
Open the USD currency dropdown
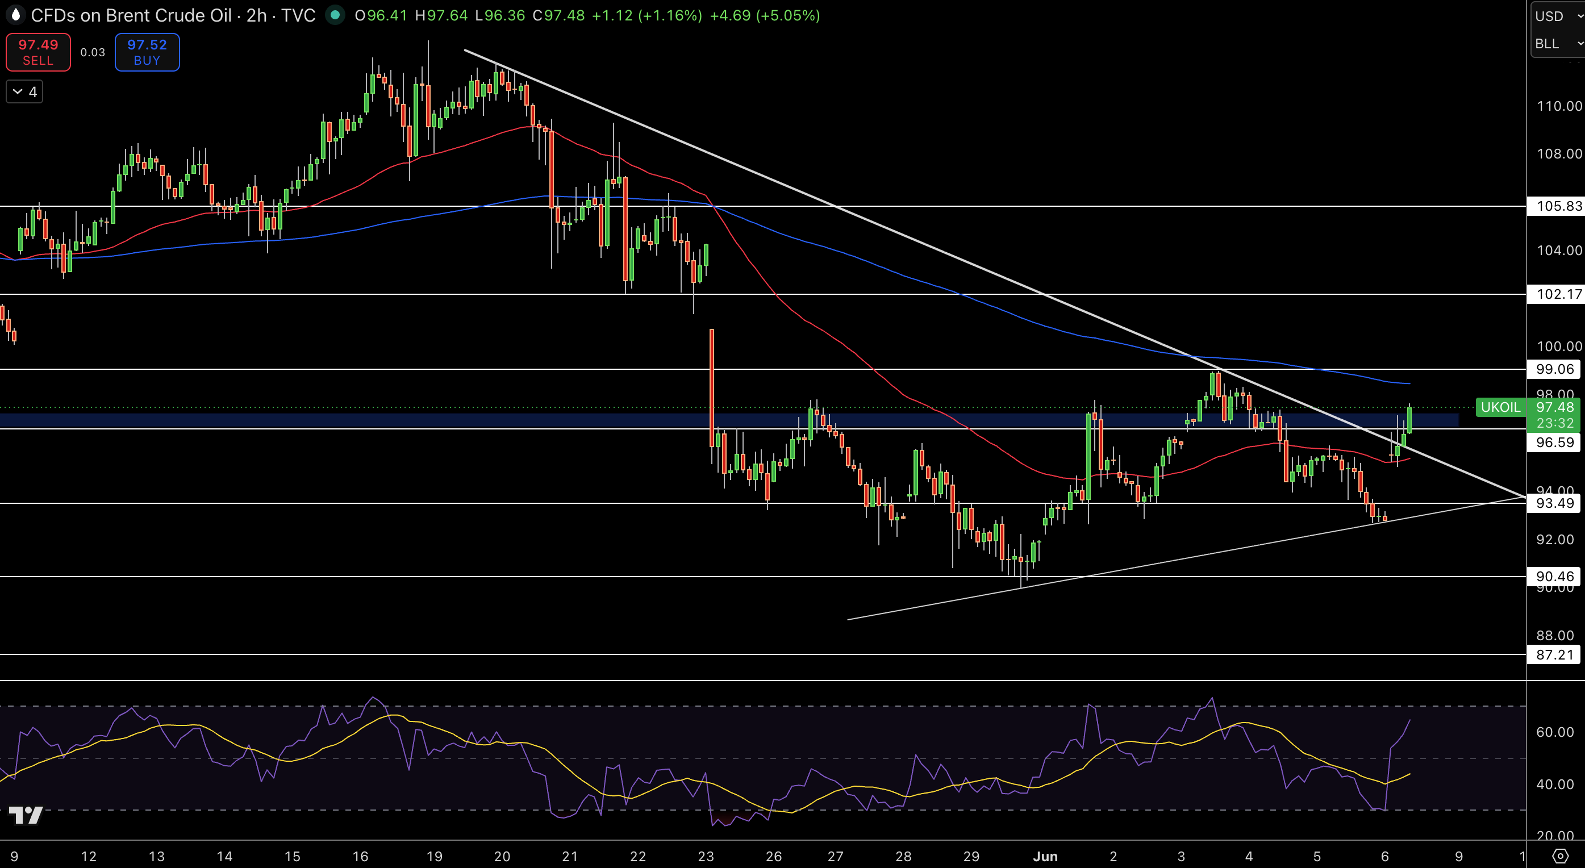click(x=1558, y=16)
